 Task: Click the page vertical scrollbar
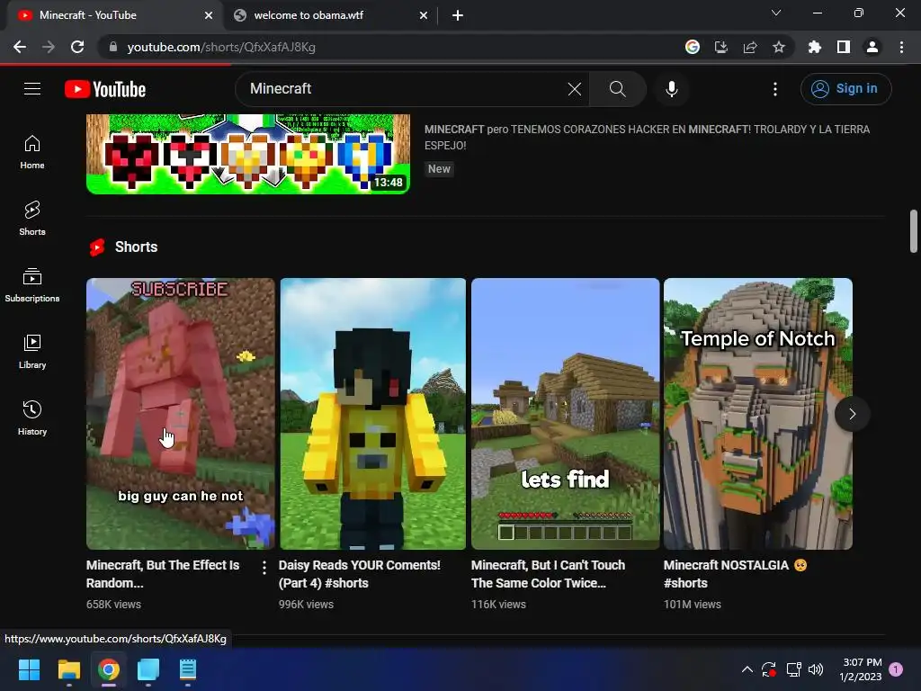914,231
